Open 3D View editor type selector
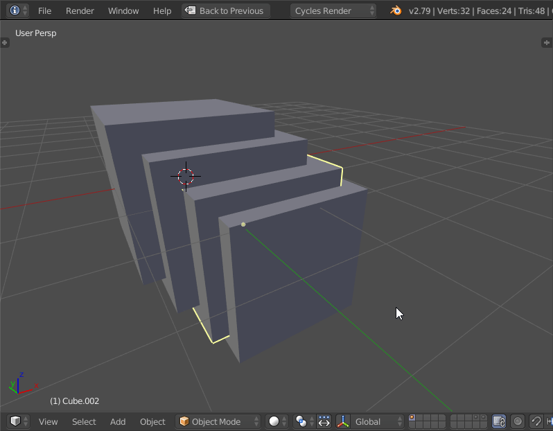Screen dimensions: 553x431 18,421
